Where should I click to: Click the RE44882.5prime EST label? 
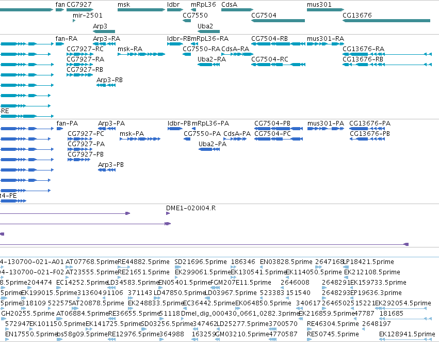(x=143, y=262)
